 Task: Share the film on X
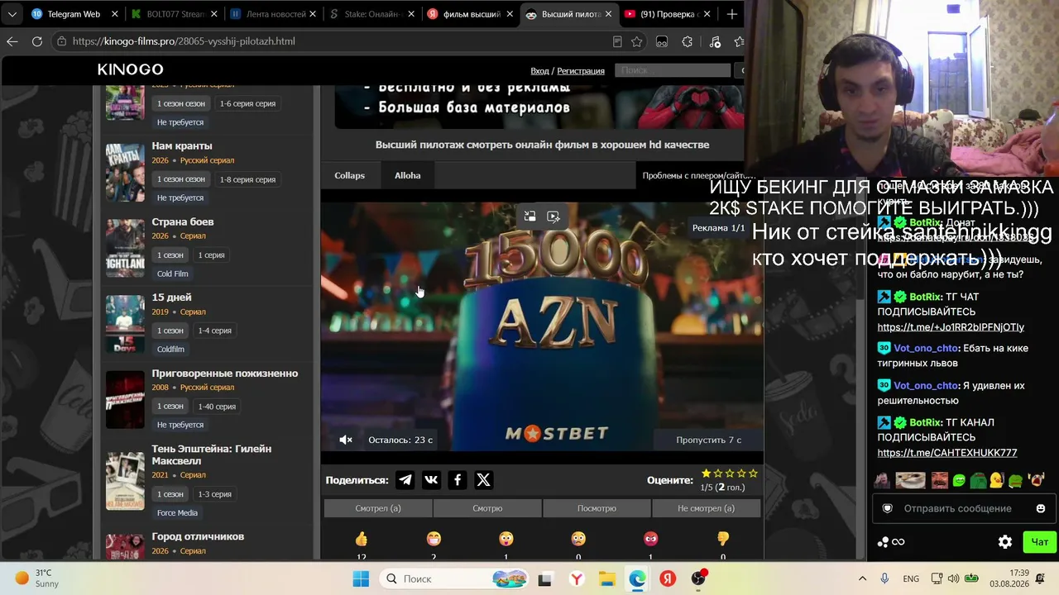coord(484,479)
